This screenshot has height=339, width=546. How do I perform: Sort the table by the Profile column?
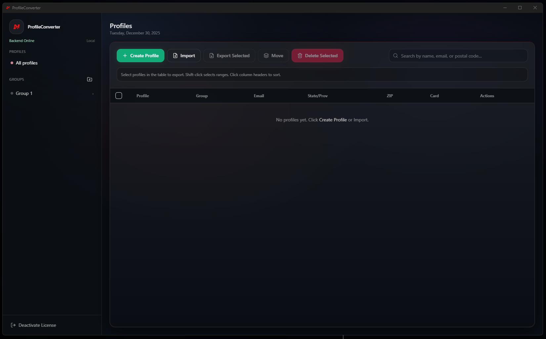point(143,96)
